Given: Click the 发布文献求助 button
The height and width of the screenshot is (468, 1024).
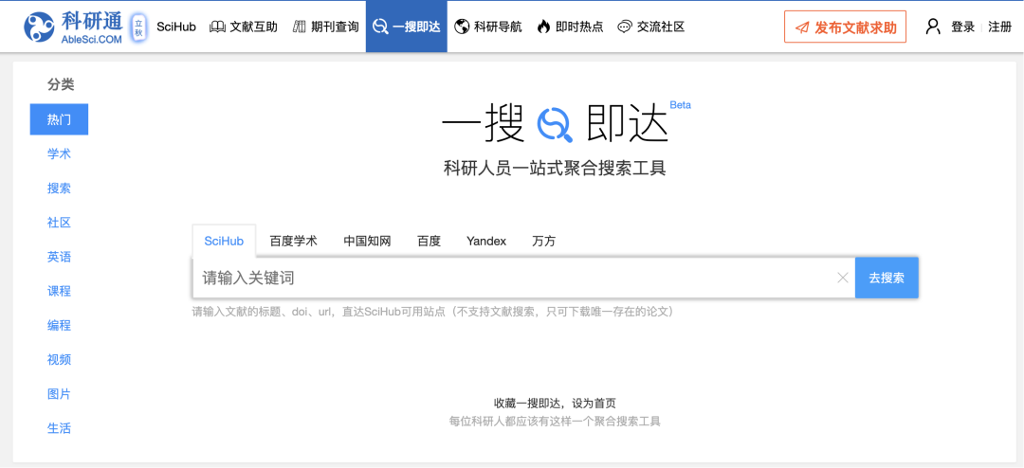Looking at the screenshot, I should coord(845,27).
